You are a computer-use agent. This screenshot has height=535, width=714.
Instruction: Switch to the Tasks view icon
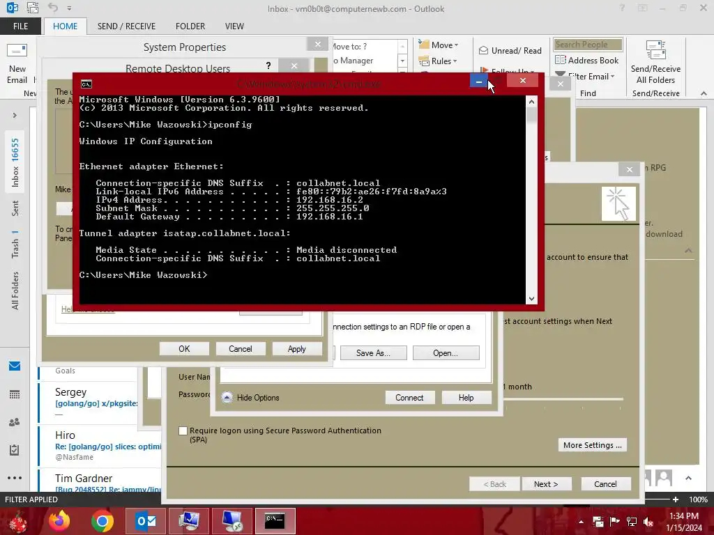click(15, 450)
